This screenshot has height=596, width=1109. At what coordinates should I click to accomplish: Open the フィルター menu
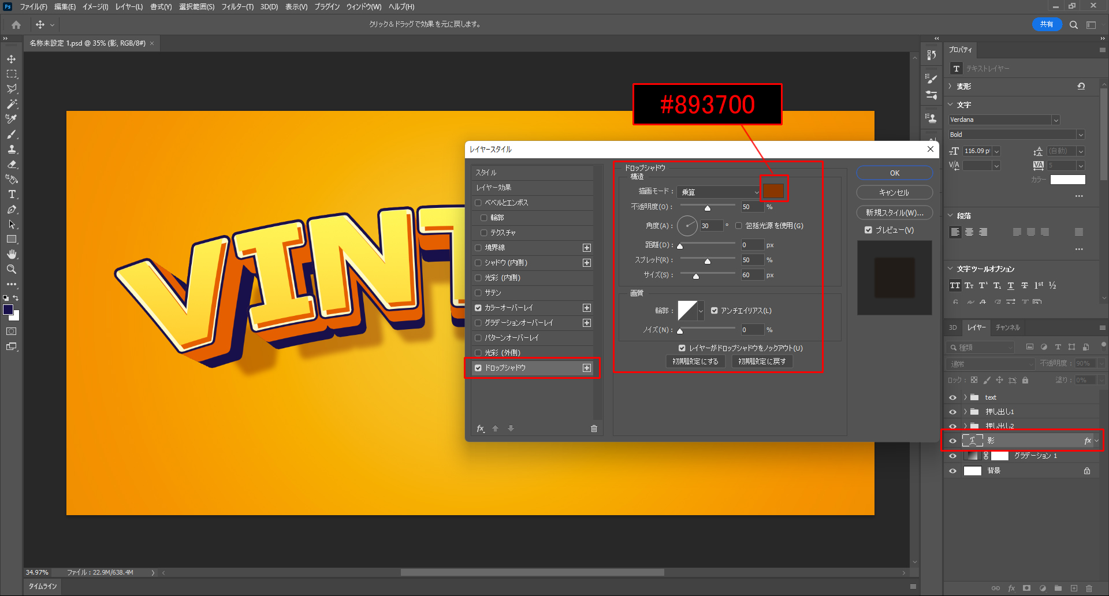click(x=237, y=7)
